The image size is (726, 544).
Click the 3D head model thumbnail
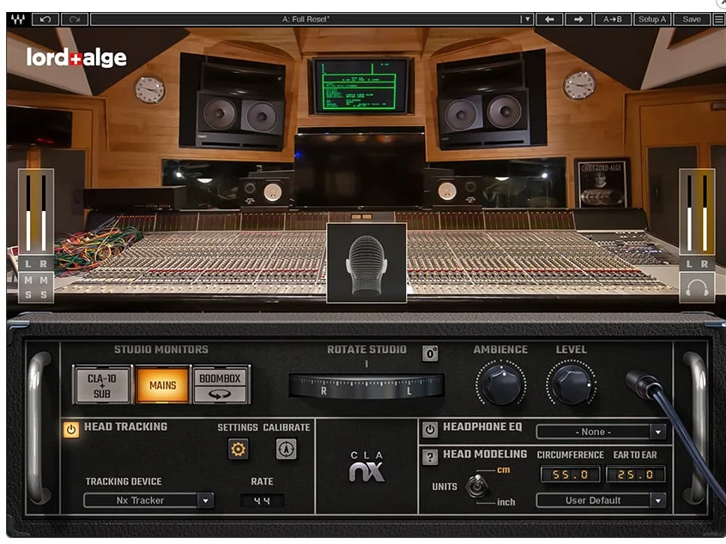pyautogui.click(x=366, y=263)
